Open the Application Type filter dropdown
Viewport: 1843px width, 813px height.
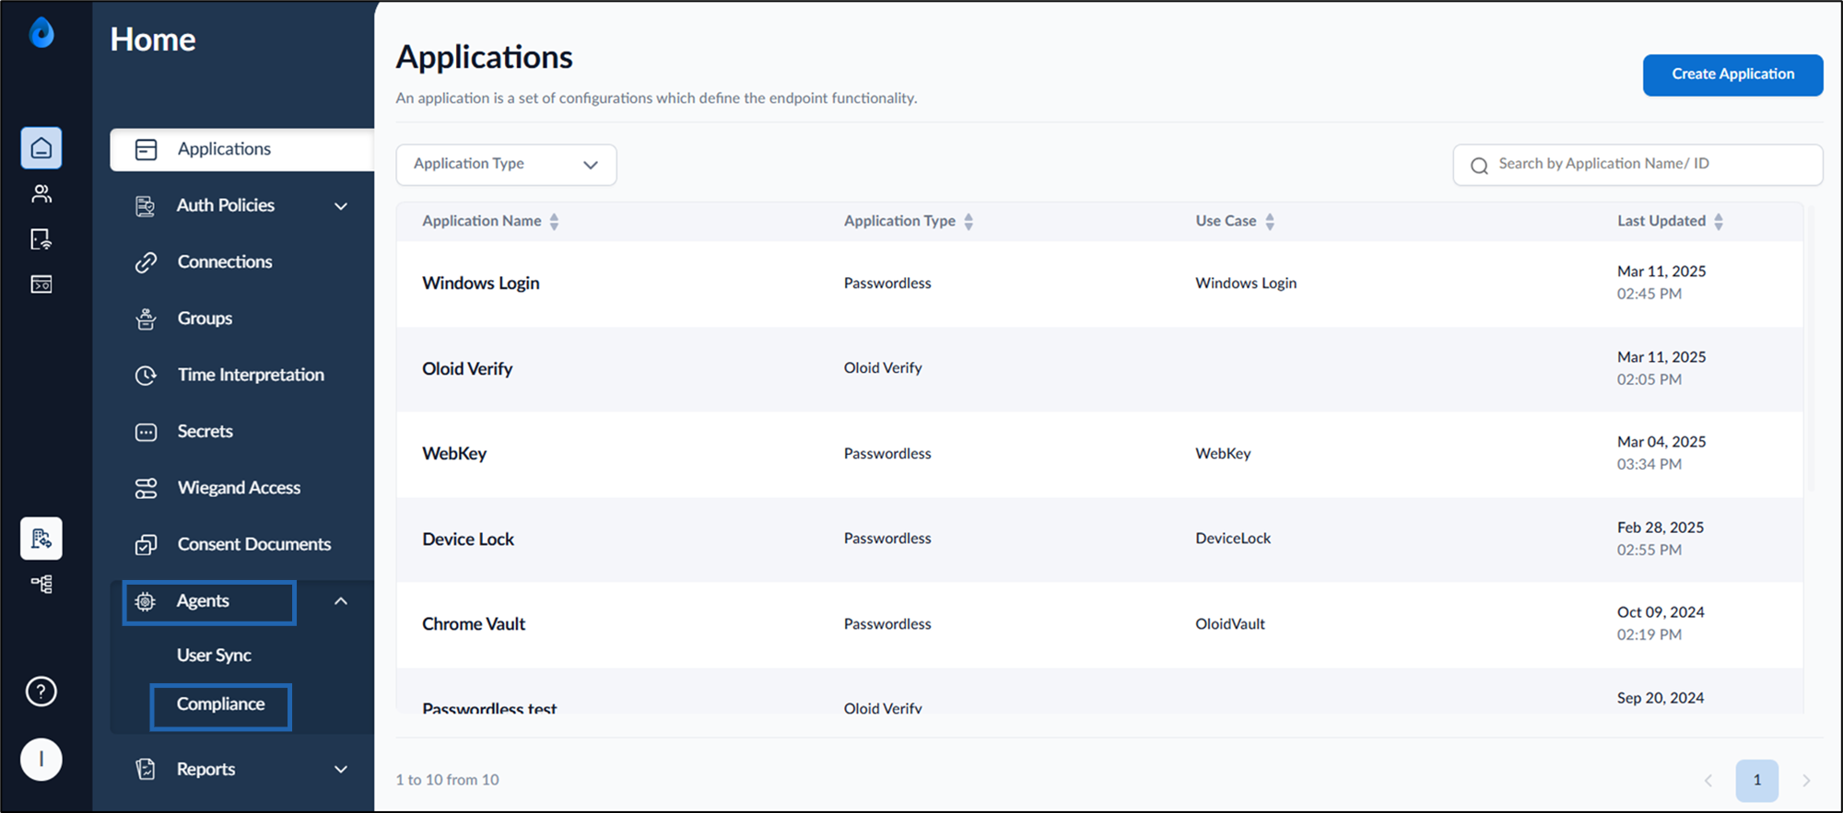pyautogui.click(x=506, y=164)
